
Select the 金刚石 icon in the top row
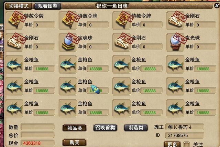175,20
